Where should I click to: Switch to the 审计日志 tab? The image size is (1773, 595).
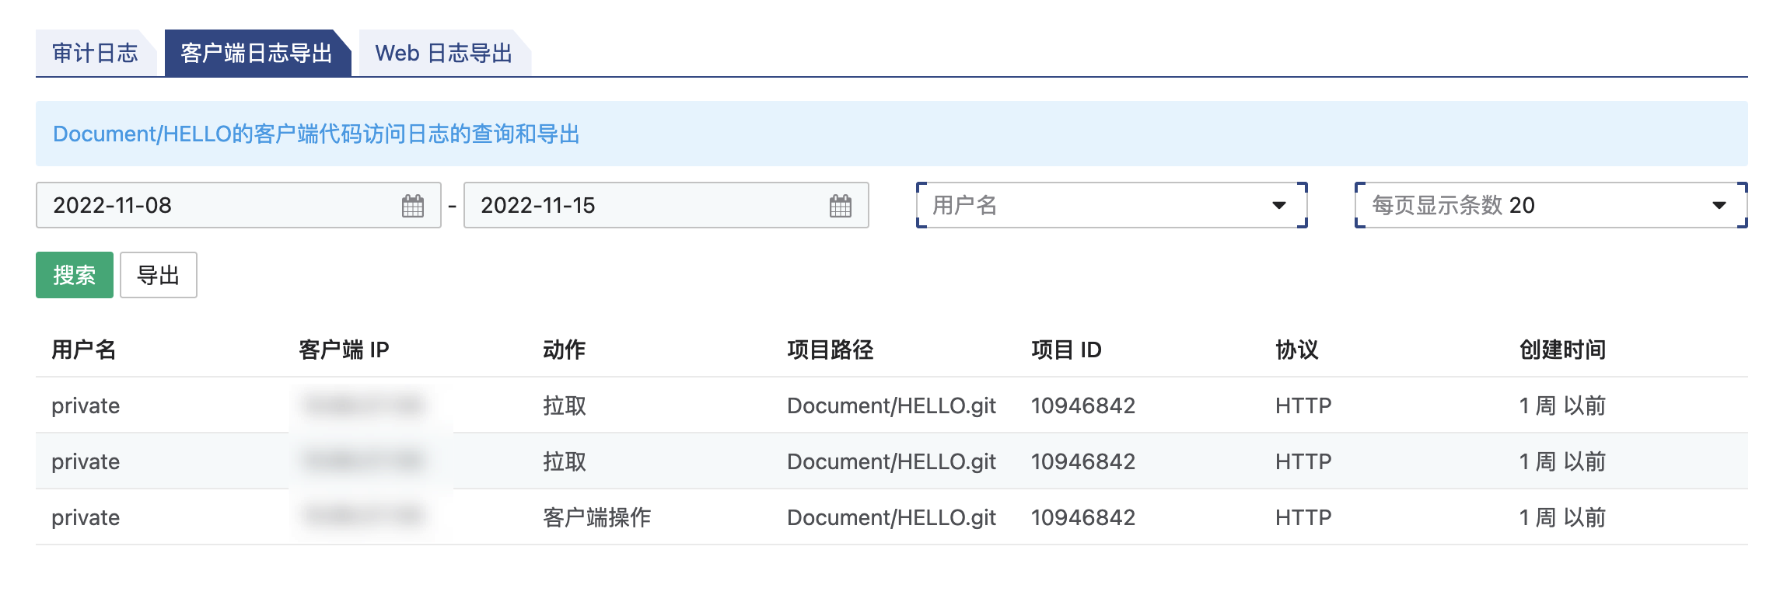click(95, 53)
